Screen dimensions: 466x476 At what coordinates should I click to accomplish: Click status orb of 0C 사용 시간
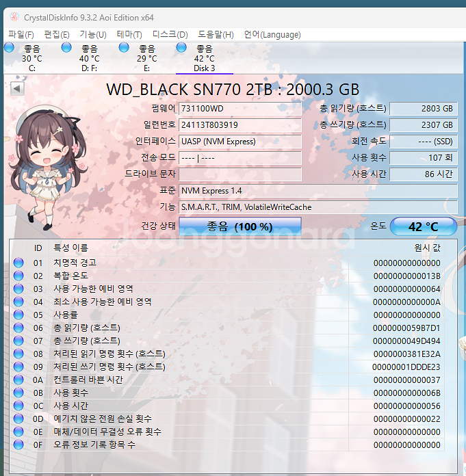(18, 406)
